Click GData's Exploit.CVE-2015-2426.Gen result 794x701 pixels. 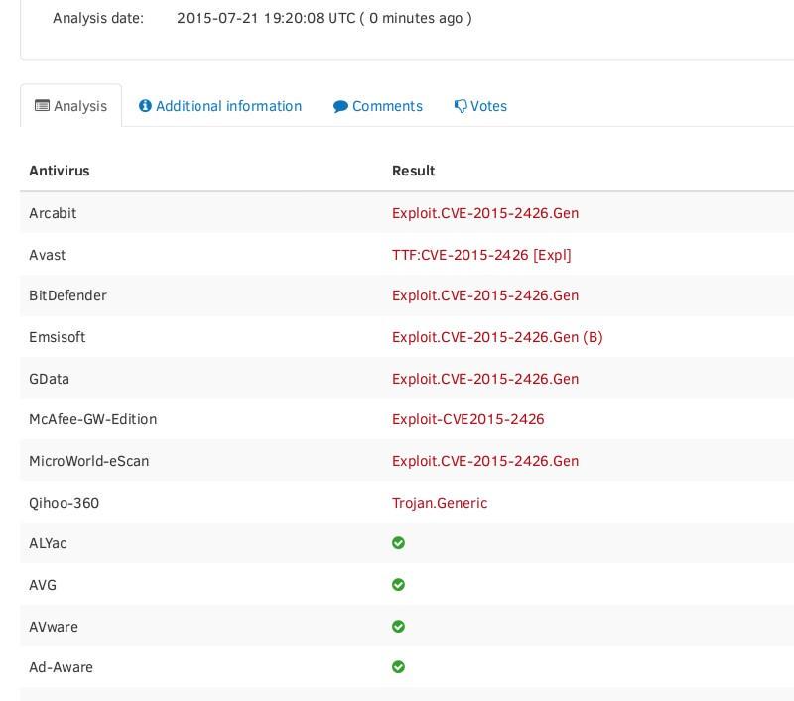pos(485,379)
